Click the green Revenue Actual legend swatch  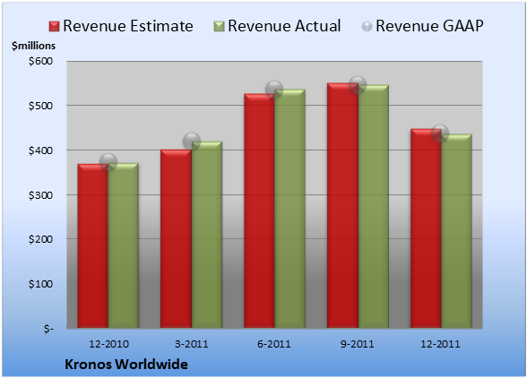point(219,27)
